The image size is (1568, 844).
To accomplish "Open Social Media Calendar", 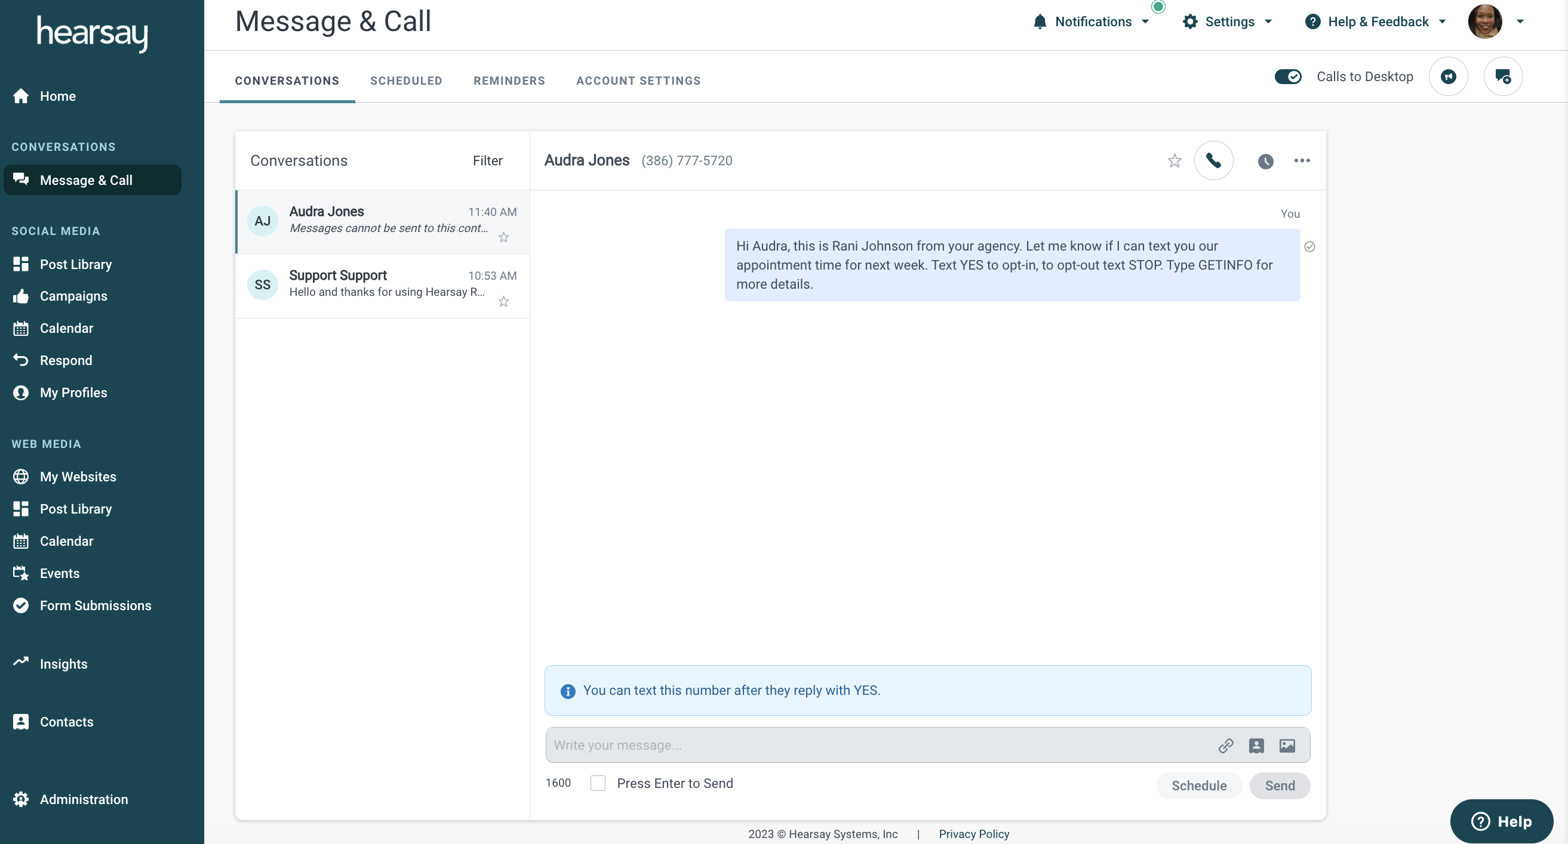I will [53, 329].
